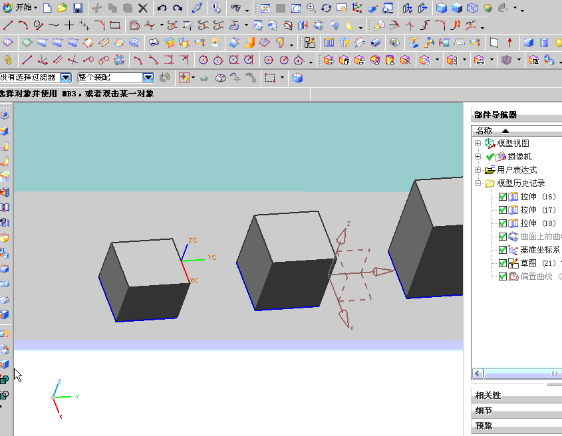Fit the view to the window

[265, 7]
